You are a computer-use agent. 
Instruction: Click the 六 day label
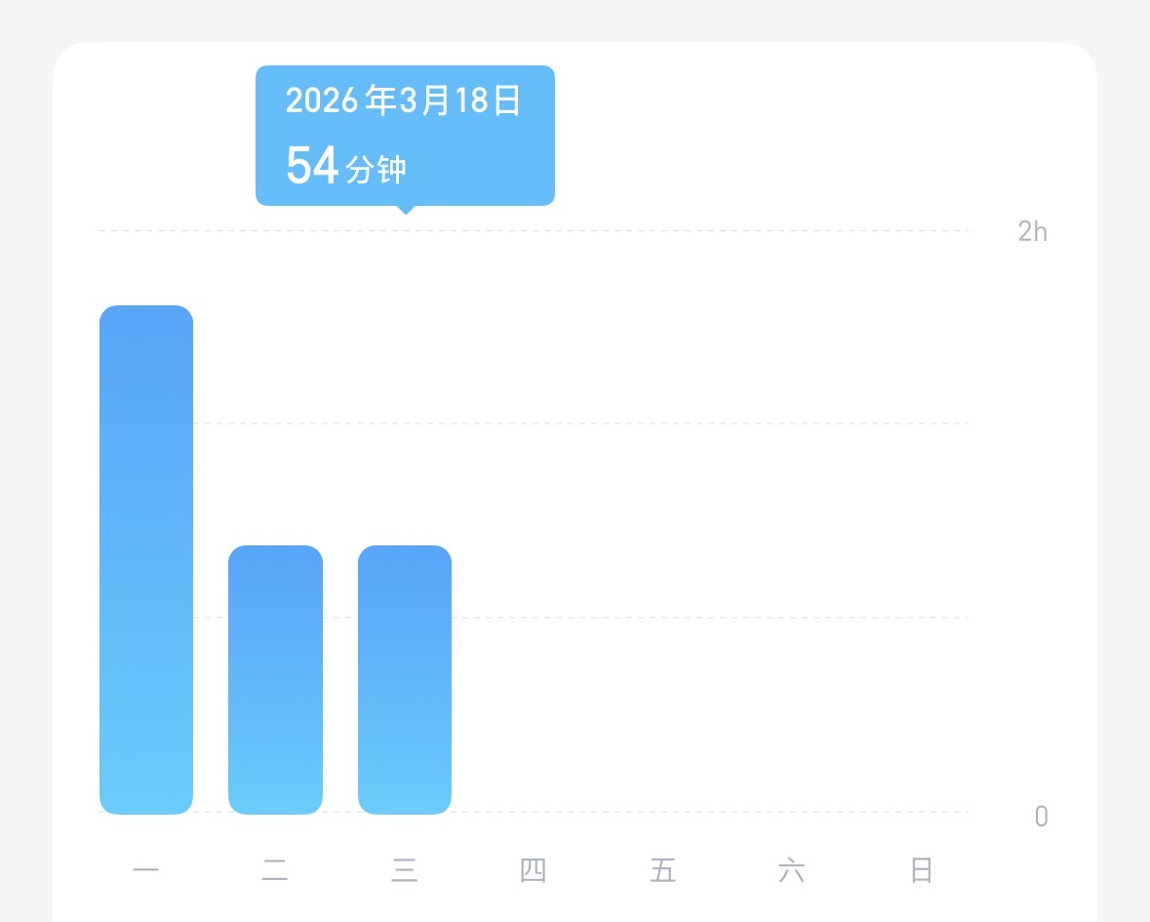pos(792,869)
